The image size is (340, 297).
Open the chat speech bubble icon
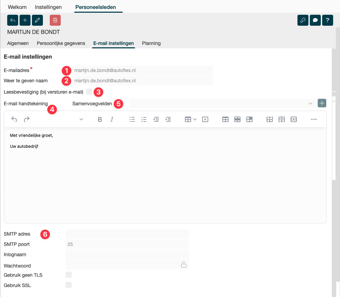click(315, 20)
